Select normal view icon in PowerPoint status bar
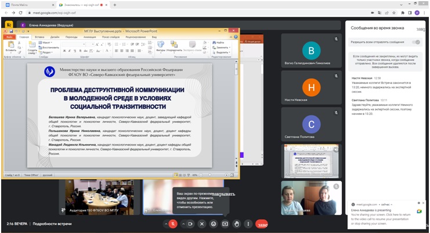The height and width of the screenshot is (233, 430). [x=176, y=175]
